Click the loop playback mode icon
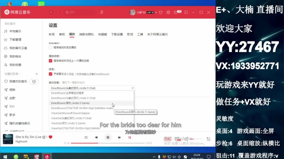The width and height of the screenshot is (284, 159). pyautogui.click(x=86, y=137)
